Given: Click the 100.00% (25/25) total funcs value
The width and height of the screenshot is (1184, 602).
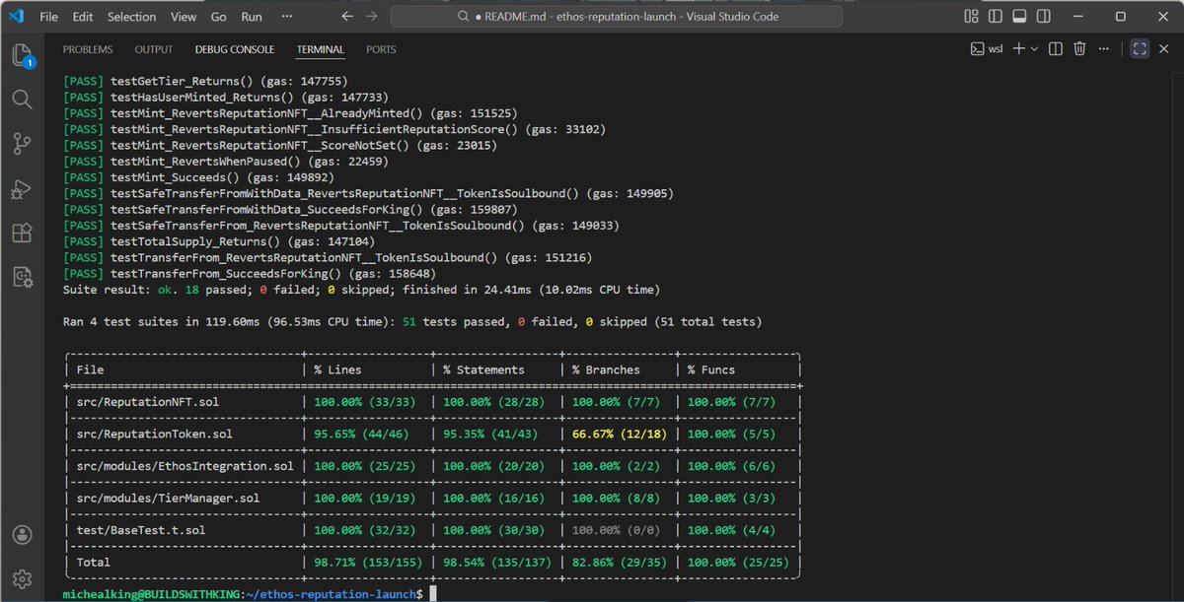Looking at the screenshot, I should point(737,562).
